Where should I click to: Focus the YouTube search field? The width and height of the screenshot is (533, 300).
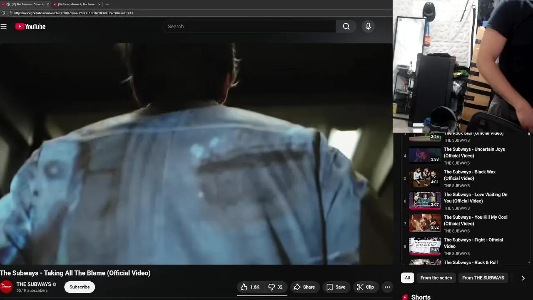249,26
